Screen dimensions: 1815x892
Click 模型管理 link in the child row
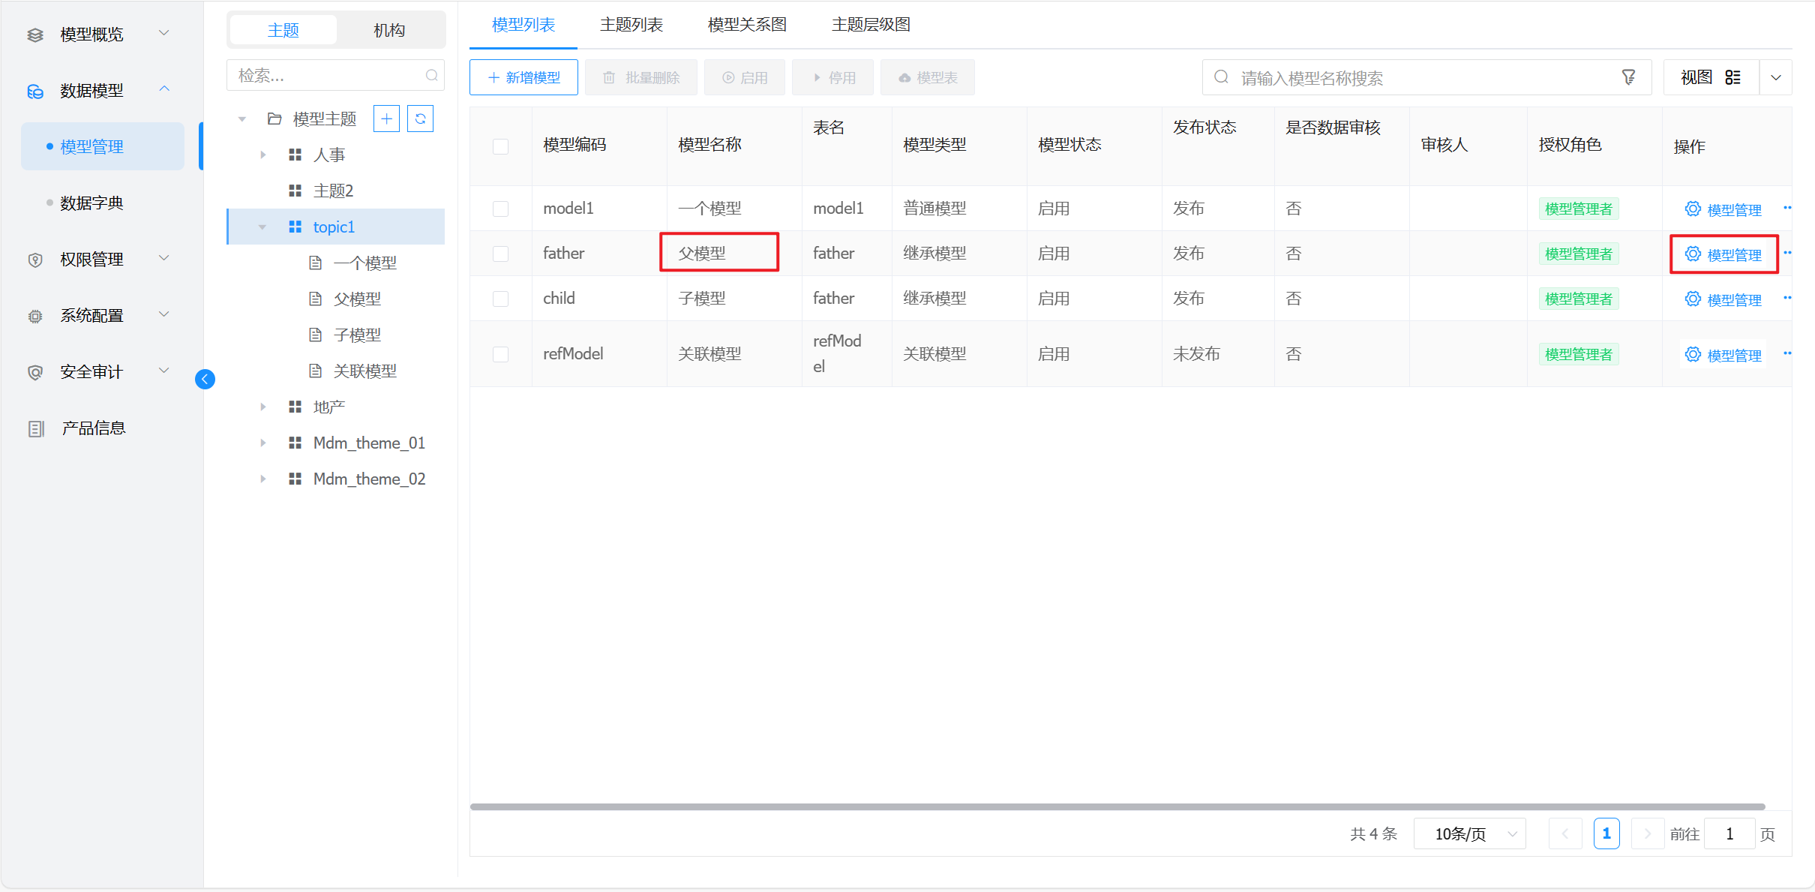click(x=1733, y=299)
